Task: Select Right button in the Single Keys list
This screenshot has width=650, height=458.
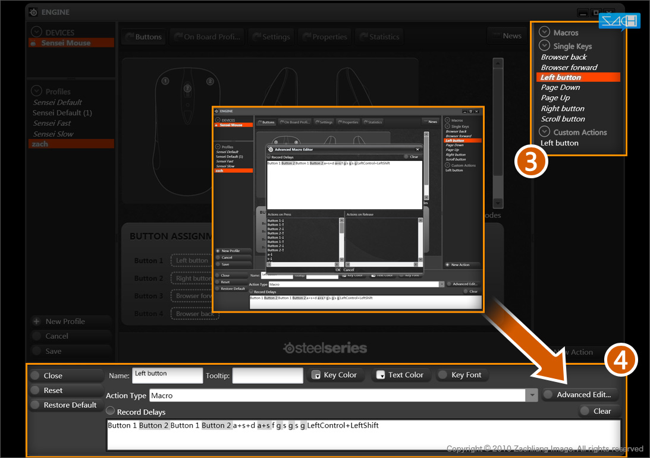Action: [x=563, y=109]
